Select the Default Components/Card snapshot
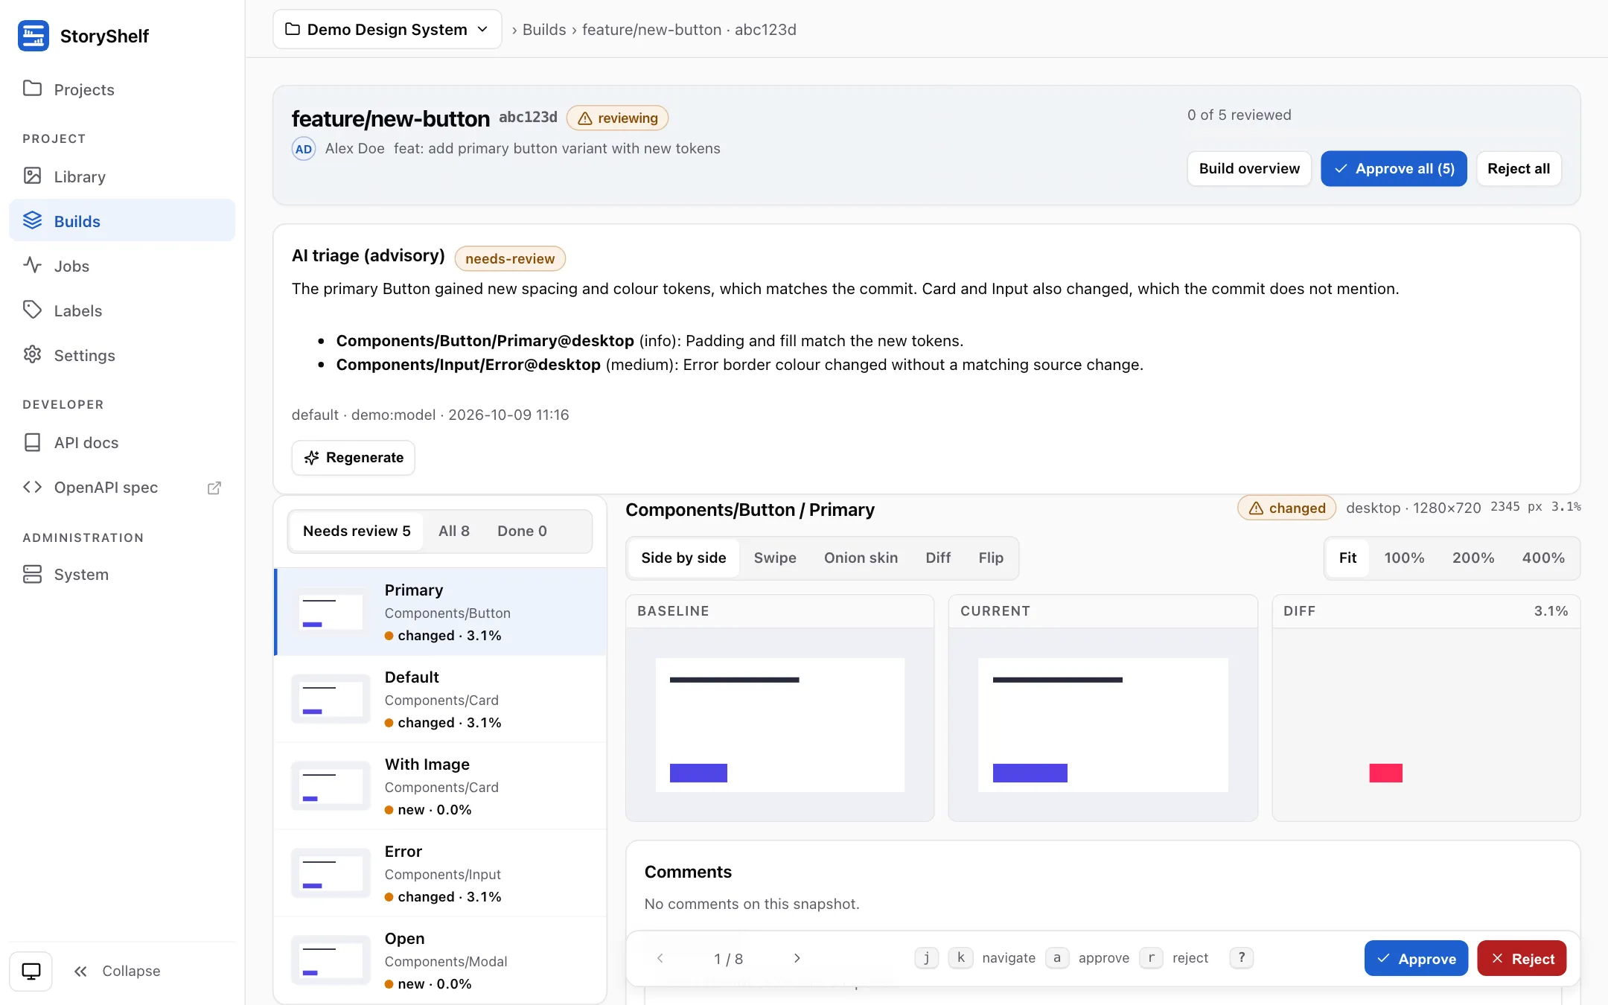 point(441,699)
